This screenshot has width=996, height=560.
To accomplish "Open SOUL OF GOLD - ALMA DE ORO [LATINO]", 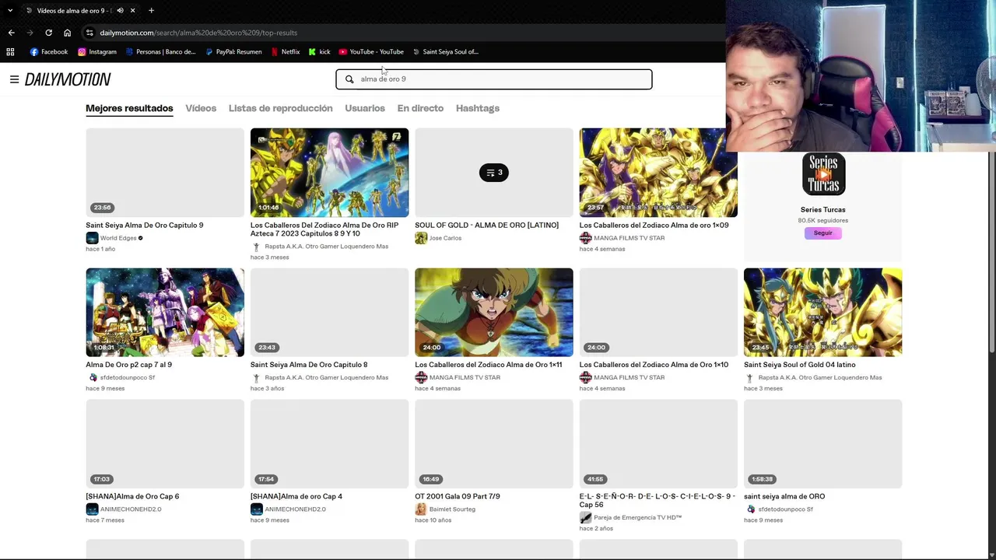I will (486, 226).
